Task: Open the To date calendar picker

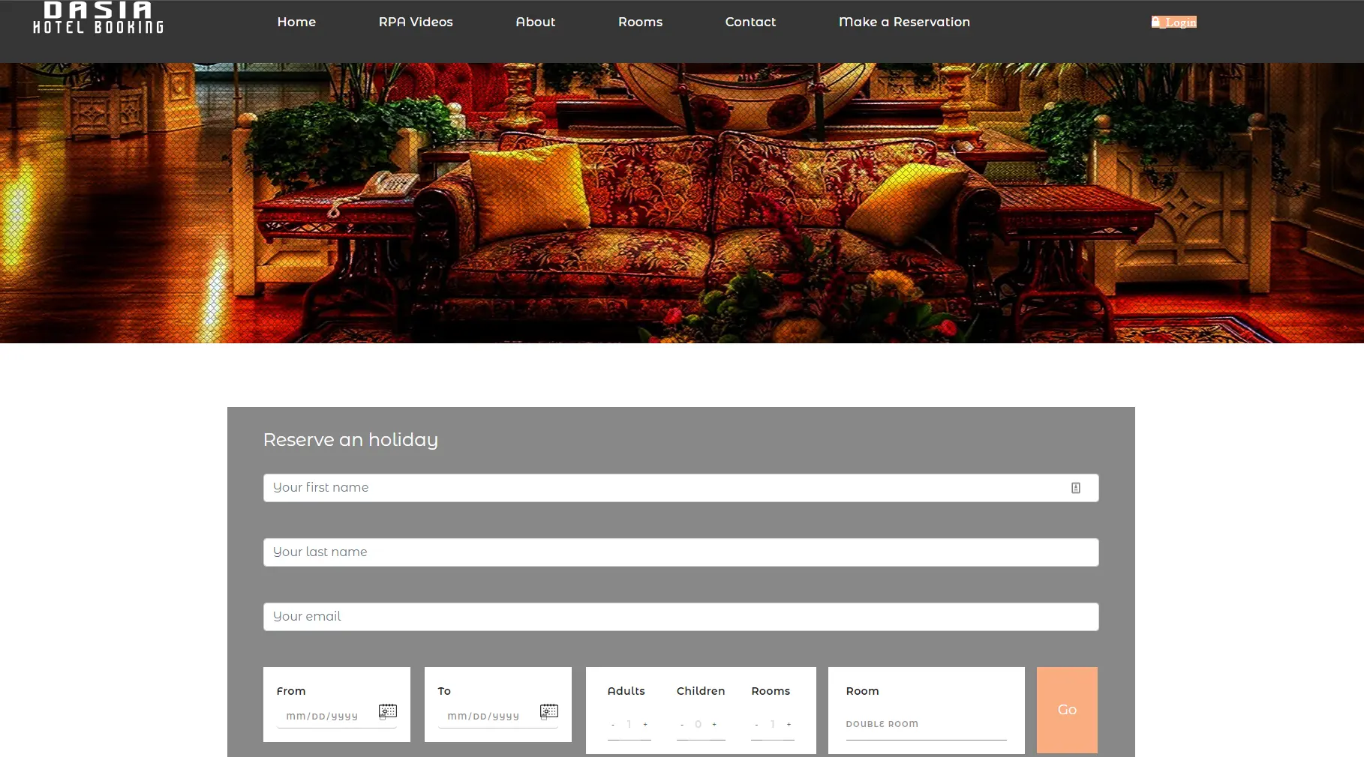Action: pyautogui.click(x=548, y=711)
